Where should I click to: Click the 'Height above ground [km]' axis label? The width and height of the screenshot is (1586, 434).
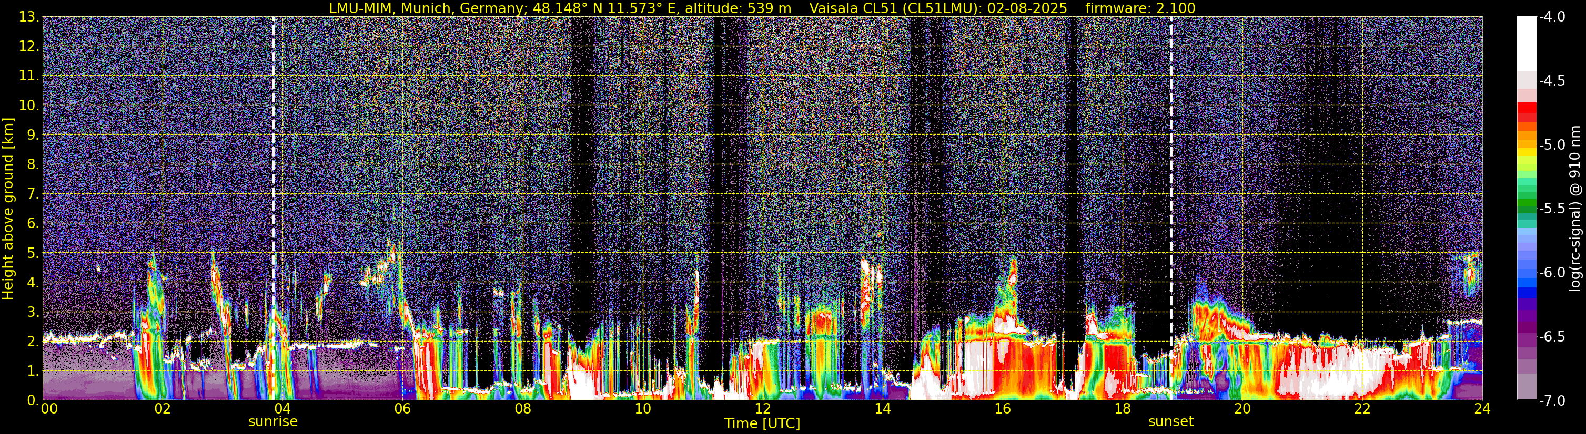[8, 209]
